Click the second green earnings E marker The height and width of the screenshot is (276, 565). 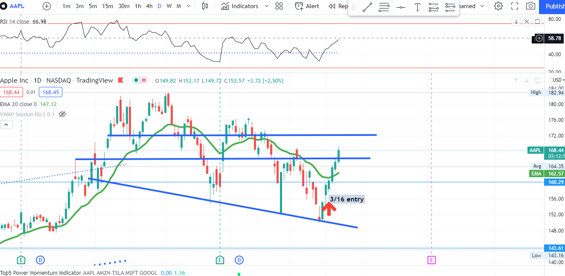click(x=220, y=259)
